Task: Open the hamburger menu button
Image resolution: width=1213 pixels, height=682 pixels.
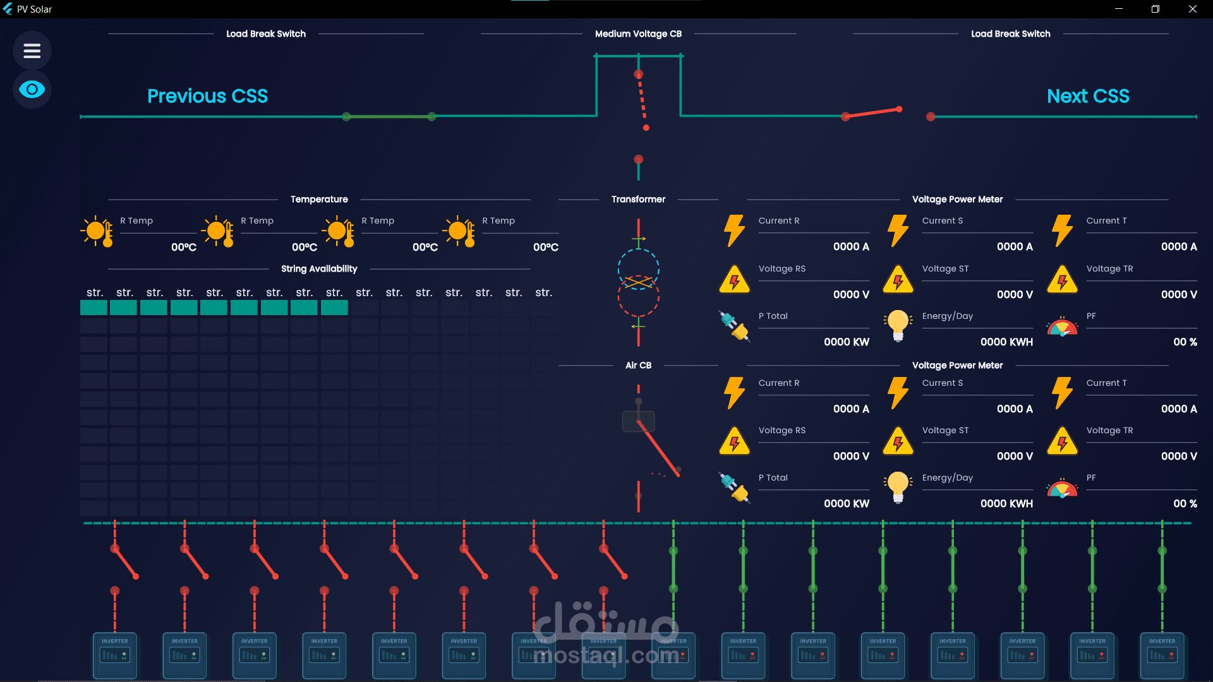Action: click(32, 51)
